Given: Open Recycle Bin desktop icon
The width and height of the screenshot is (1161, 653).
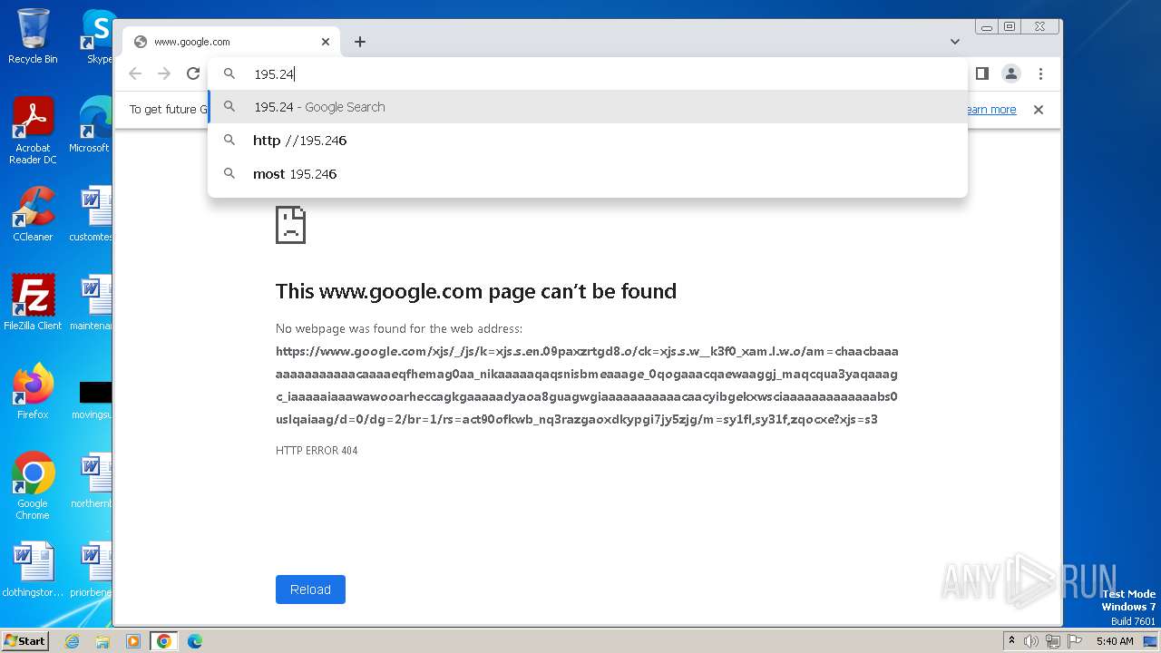Looking at the screenshot, I should click(33, 36).
